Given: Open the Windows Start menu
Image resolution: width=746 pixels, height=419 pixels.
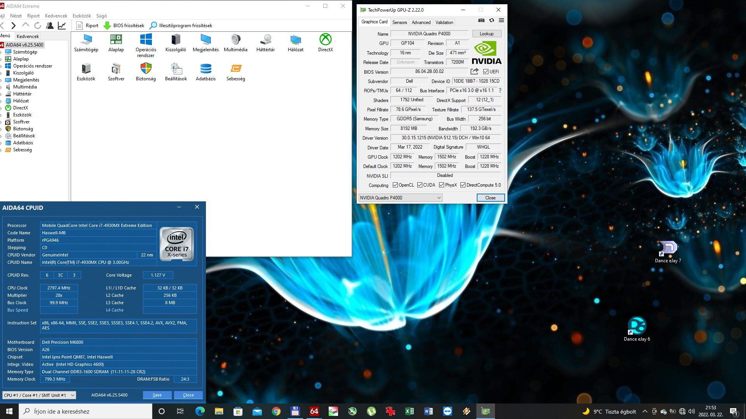Looking at the screenshot, I should coord(9,411).
